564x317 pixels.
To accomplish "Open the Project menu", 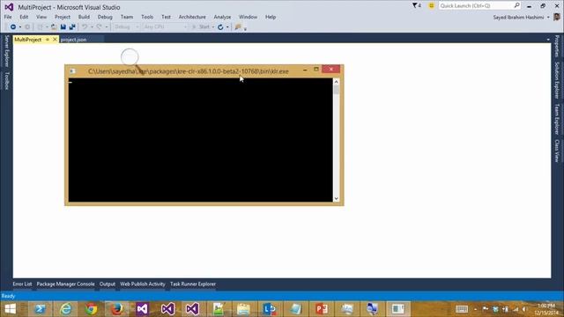I will point(63,17).
